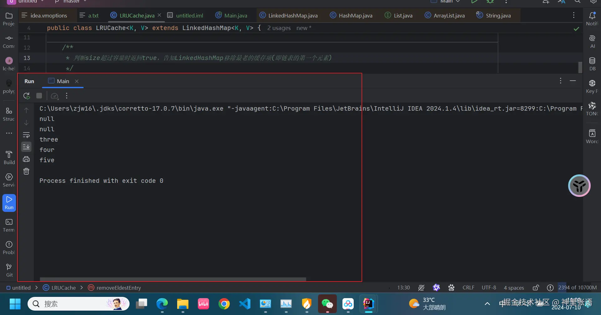The width and height of the screenshot is (601, 315).
Task: Click the removeEldestEntry breadcrumb
Action: pos(115,288)
